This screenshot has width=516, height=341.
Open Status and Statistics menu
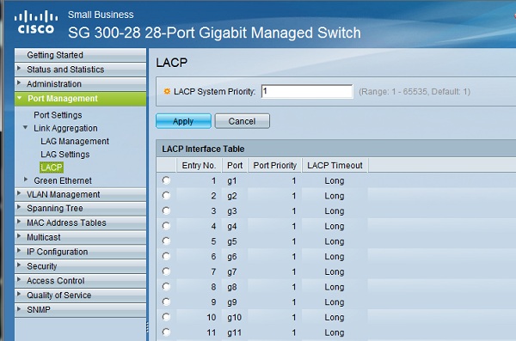coord(80,70)
